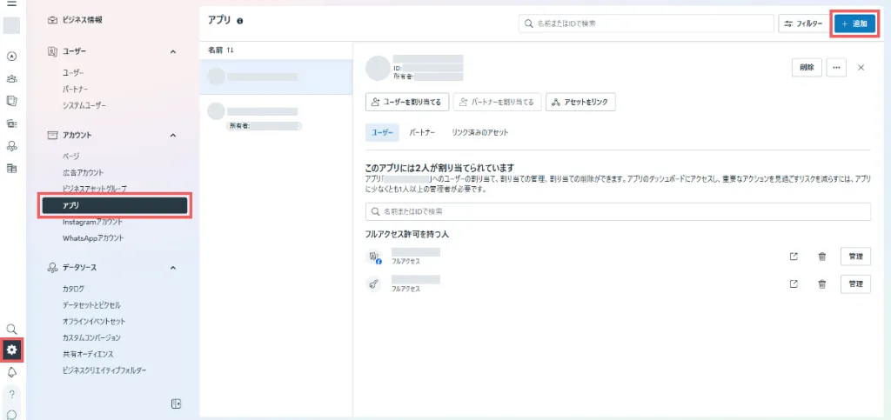The width and height of the screenshot is (891, 420).
Task: Click trash icon for first full-access user
Action: [821, 257]
